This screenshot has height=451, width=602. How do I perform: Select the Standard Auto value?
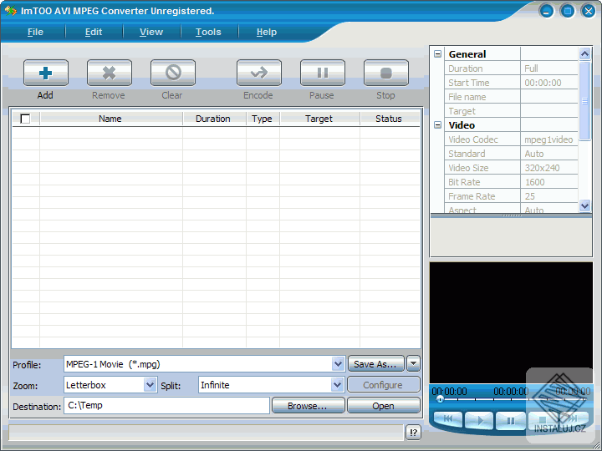coord(549,154)
